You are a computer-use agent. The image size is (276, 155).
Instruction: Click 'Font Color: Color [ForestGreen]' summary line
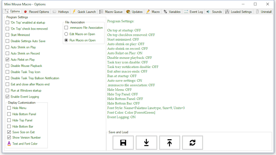pyautogui.click(x=131, y=113)
